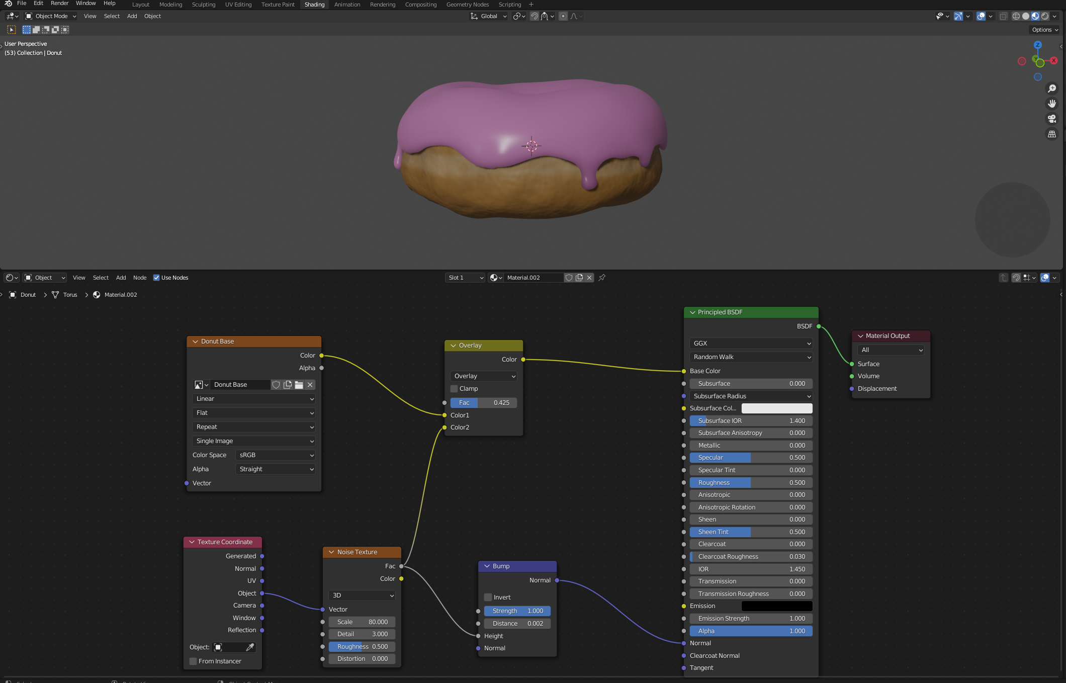
Task: Open the zoom tool in viewport sidebar
Action: click(x=1052, y=88)
